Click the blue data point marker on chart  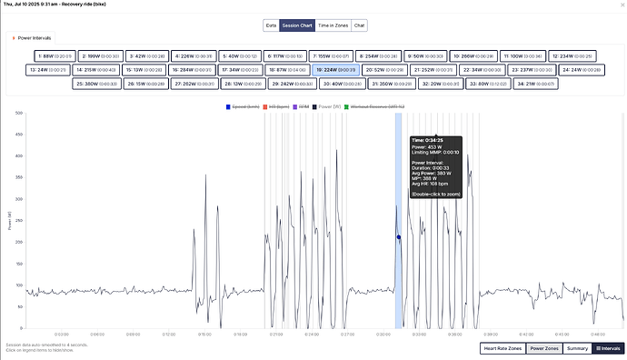point(399,237)
